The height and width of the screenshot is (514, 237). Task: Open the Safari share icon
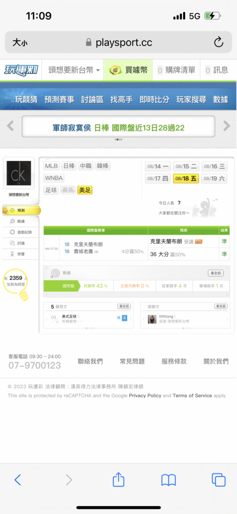click(x=118, y=480)
